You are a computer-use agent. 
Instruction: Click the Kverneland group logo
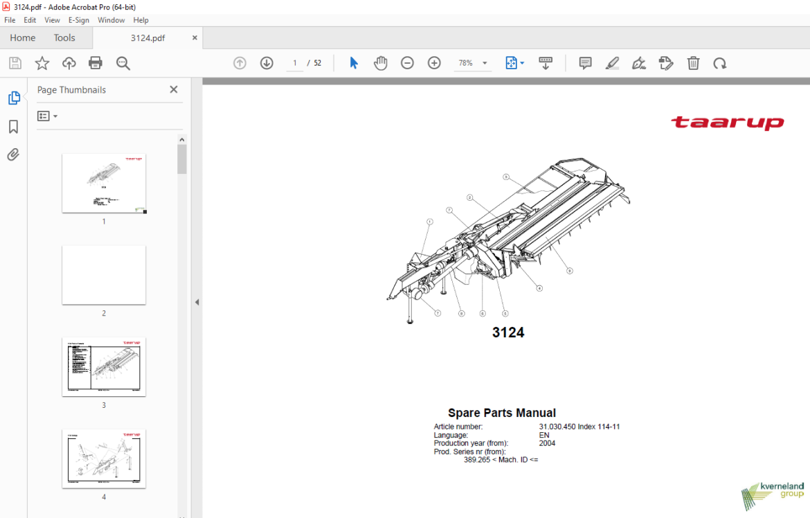[773, 496]
